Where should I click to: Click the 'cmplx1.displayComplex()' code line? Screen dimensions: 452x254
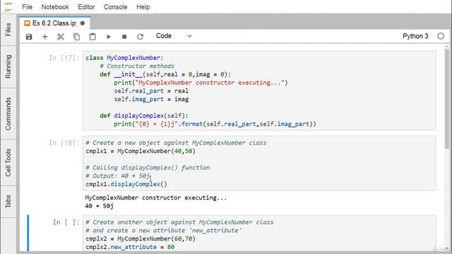126,184
